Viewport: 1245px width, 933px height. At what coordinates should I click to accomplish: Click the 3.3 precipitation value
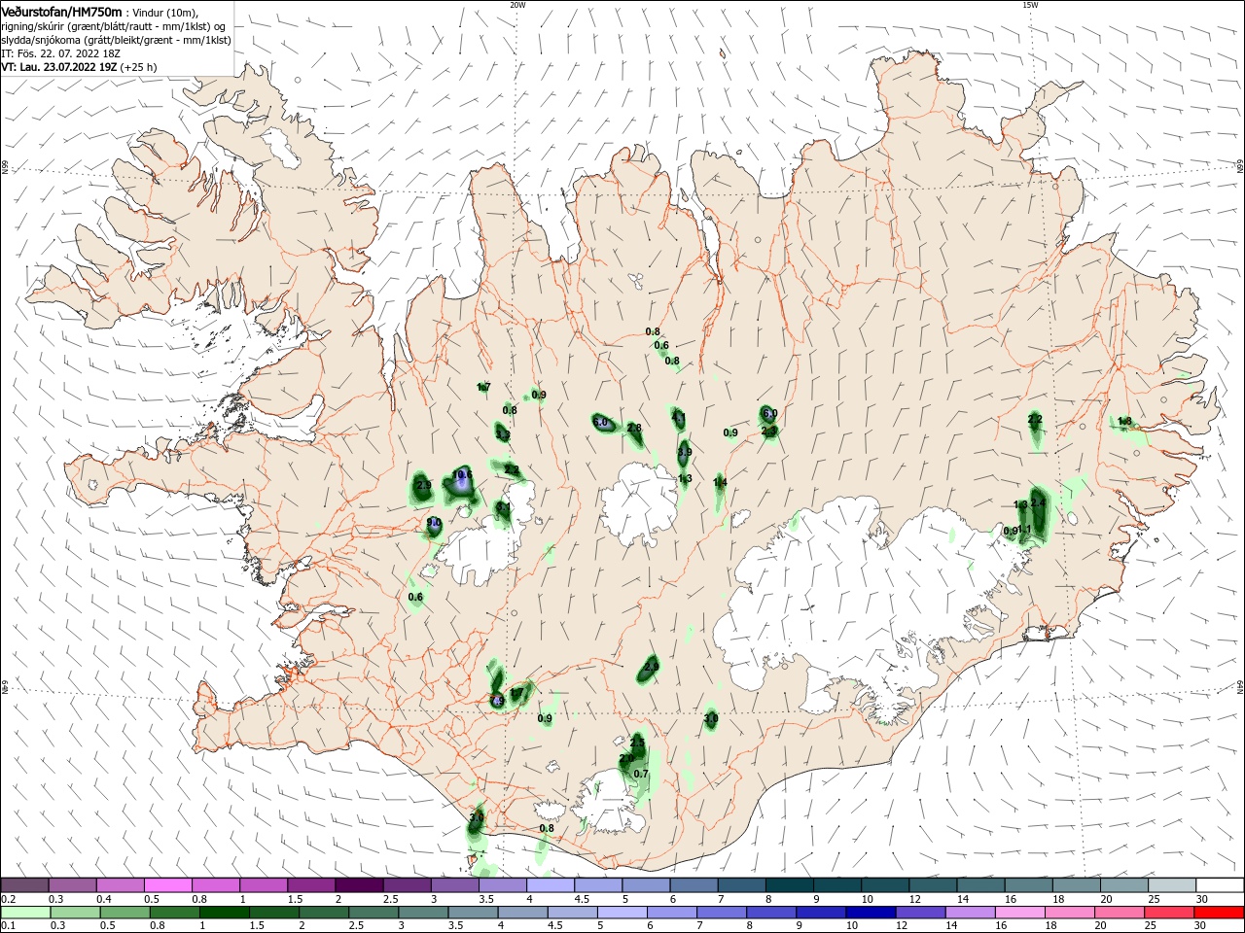point(502,435)
